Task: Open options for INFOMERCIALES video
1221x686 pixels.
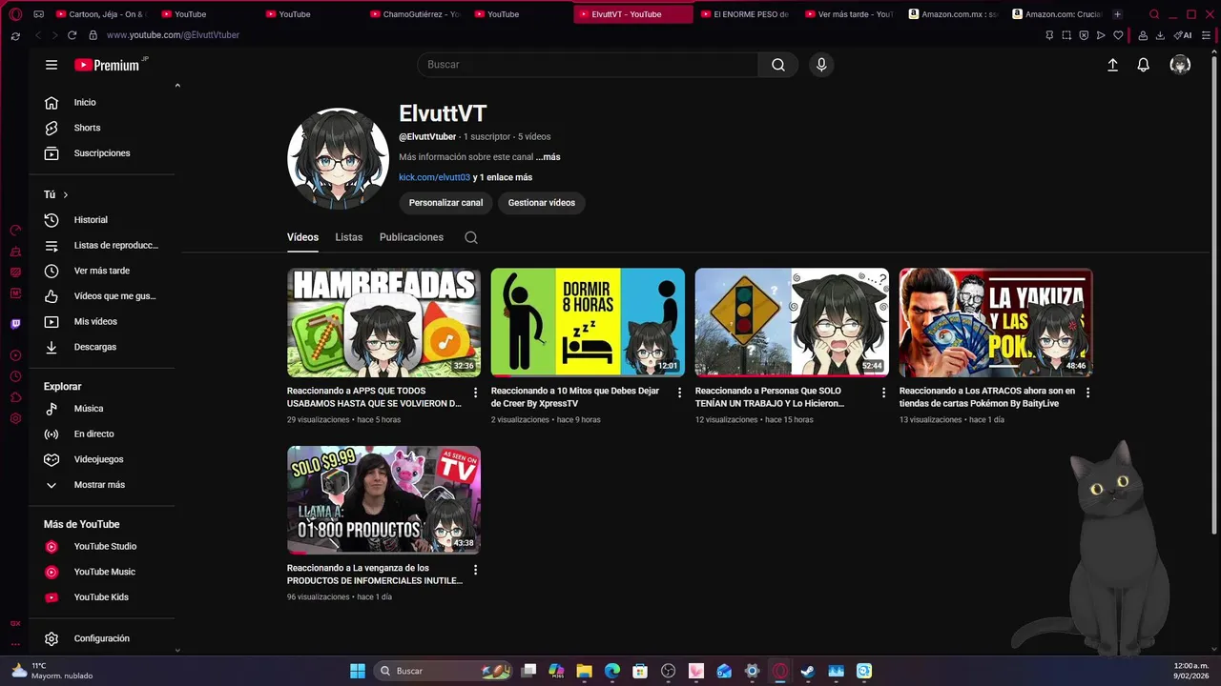Action: [475, 570]
